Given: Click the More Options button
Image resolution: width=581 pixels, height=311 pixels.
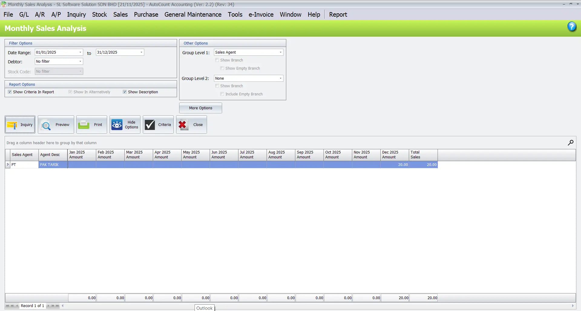Looking at the screenshot, I should pyautogui.click(x=200, y=108).
